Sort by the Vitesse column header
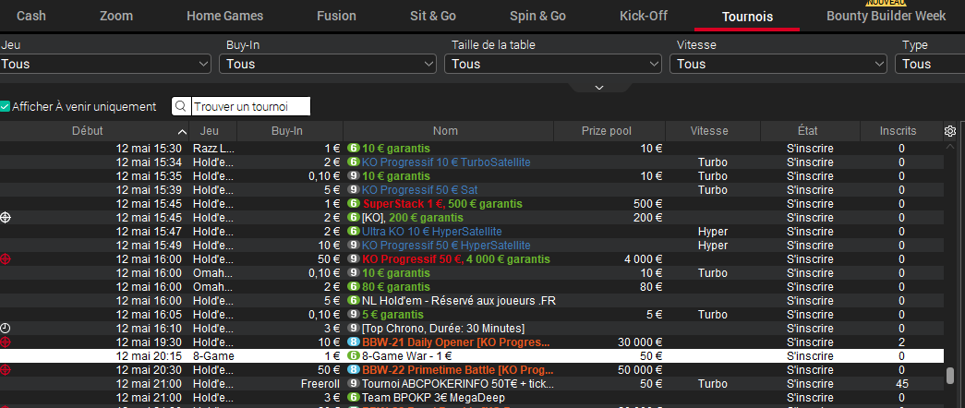965x408 pixels. pyautogui.click(x=713, y=131)
